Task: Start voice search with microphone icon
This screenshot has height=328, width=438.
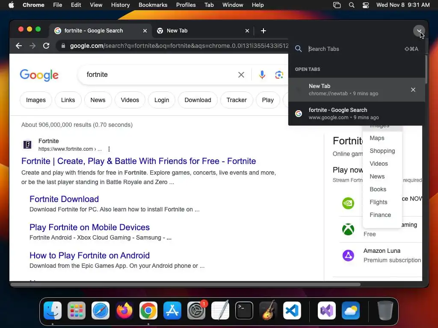Action: [262, 75]
